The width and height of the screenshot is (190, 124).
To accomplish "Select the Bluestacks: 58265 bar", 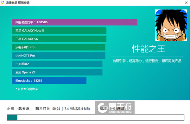I will point(49,80).
